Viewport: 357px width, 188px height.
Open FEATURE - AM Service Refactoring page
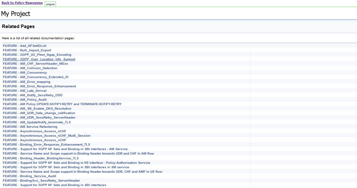click(30, 127)
